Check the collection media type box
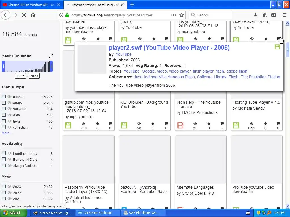The width and height of the screenshot is (290, 217). pos(4,127)
